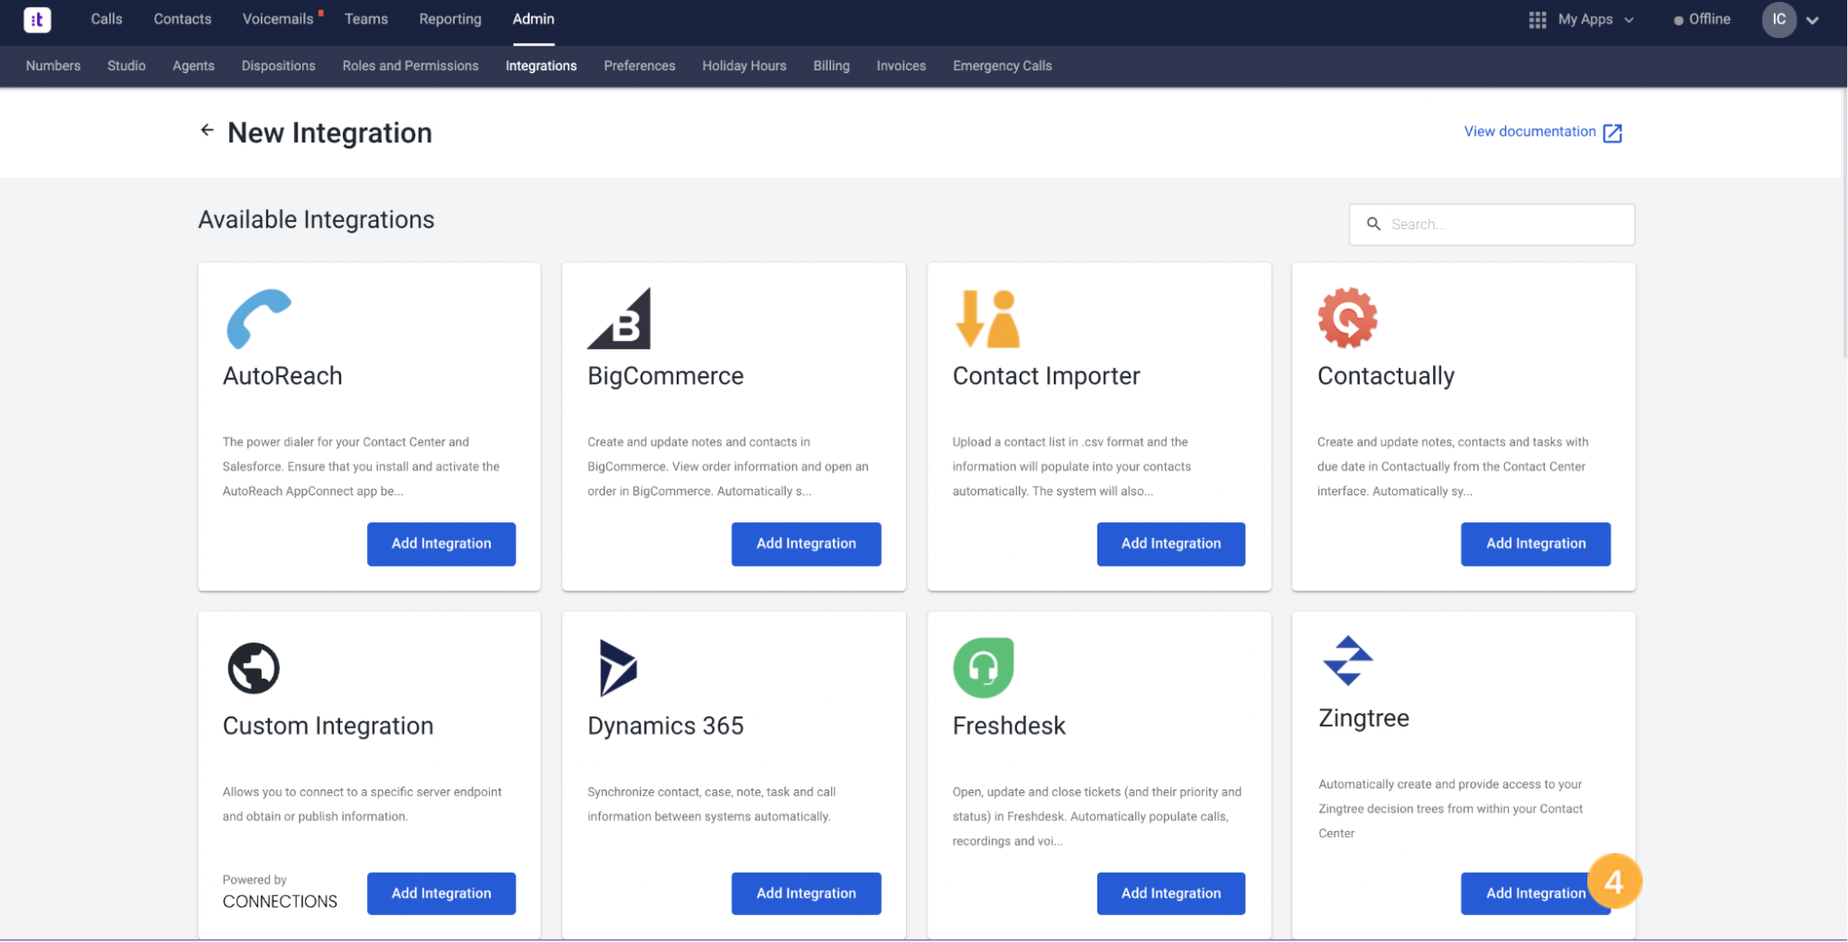The width and height of the screenshot is (1848, 942).
Task: Click the AutoReach phone logo
Action: pos(259,319)
